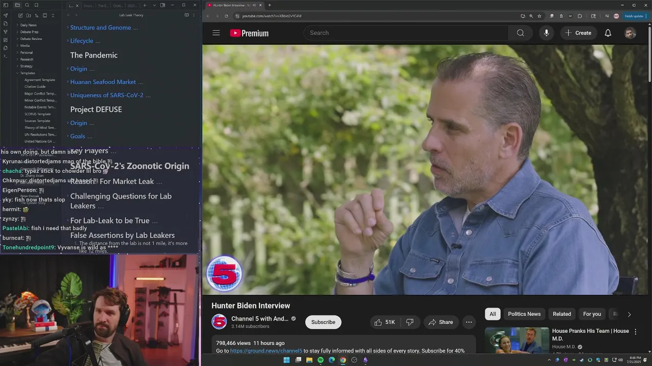Open Obsidian tab list dropdown arrow

154,5
